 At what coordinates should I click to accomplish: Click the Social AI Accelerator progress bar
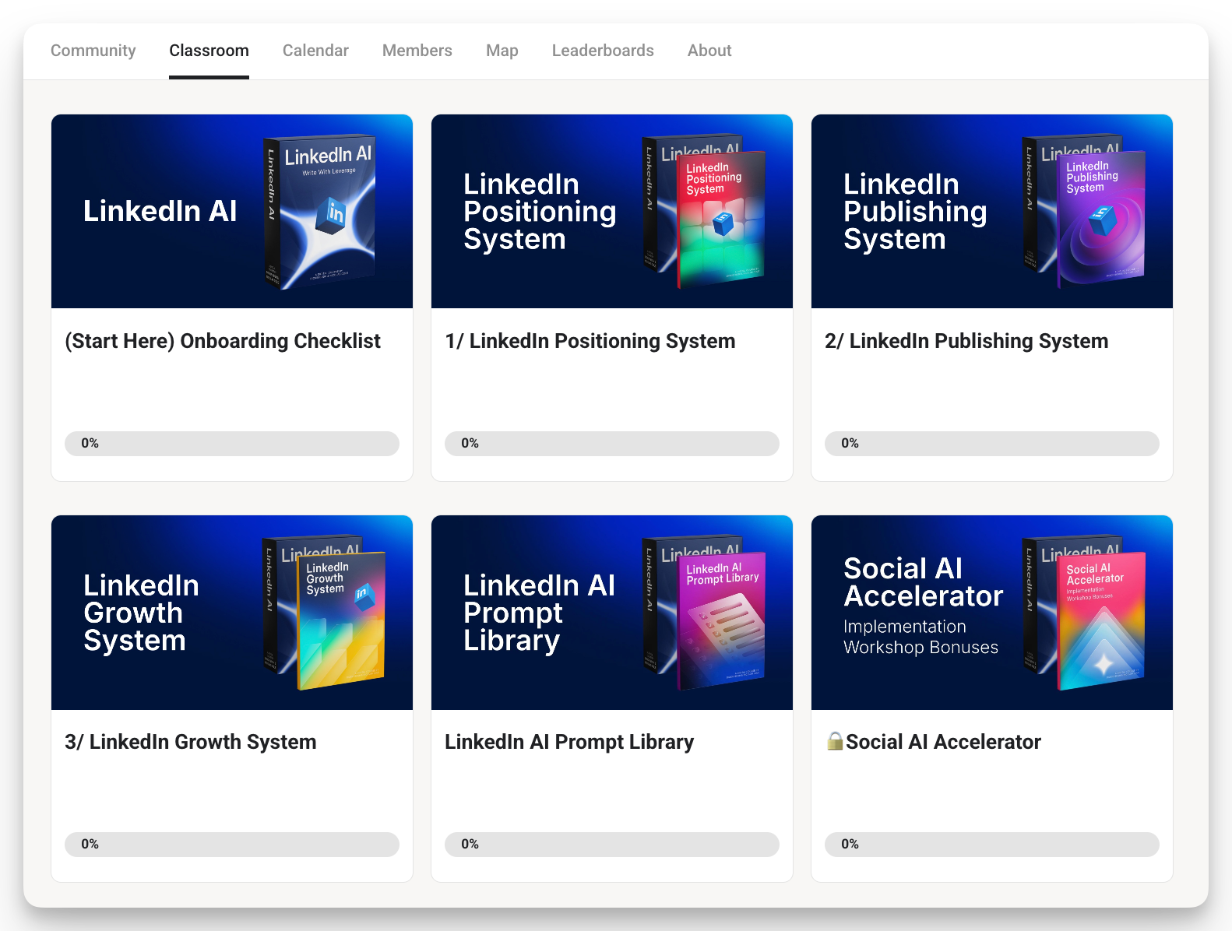(x=992, y=845)
